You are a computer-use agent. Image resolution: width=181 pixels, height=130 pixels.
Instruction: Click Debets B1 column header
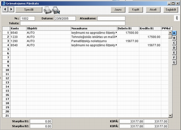tap(128, 28)
